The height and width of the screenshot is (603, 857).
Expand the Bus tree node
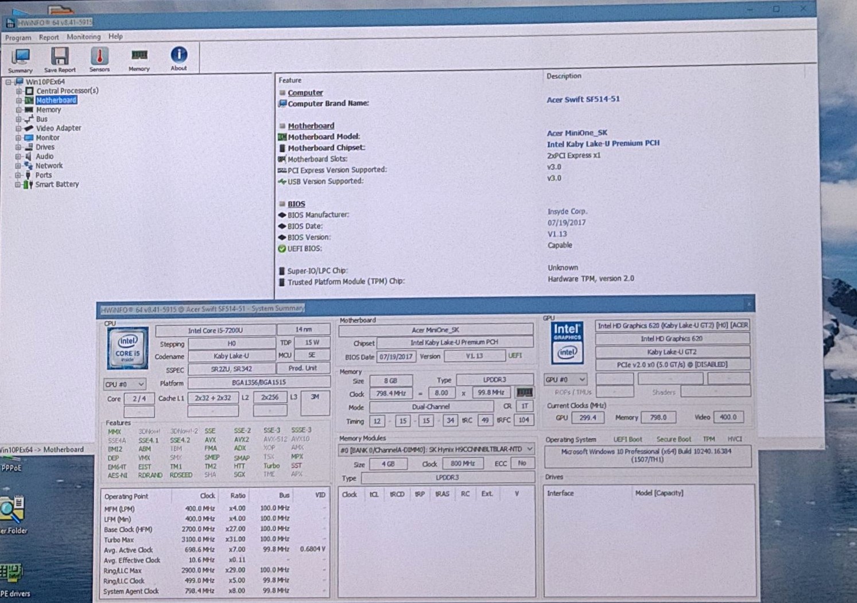point(18,119)
